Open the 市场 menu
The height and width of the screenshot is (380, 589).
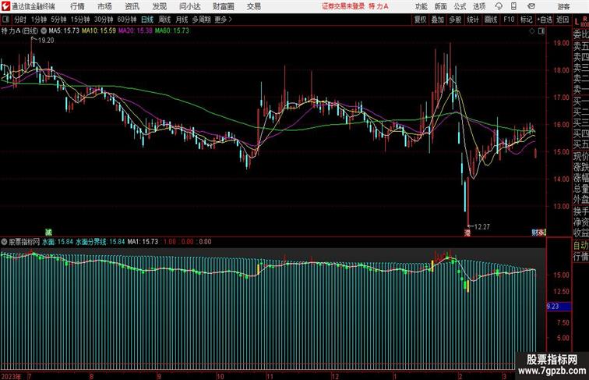(x=105, y=6)
